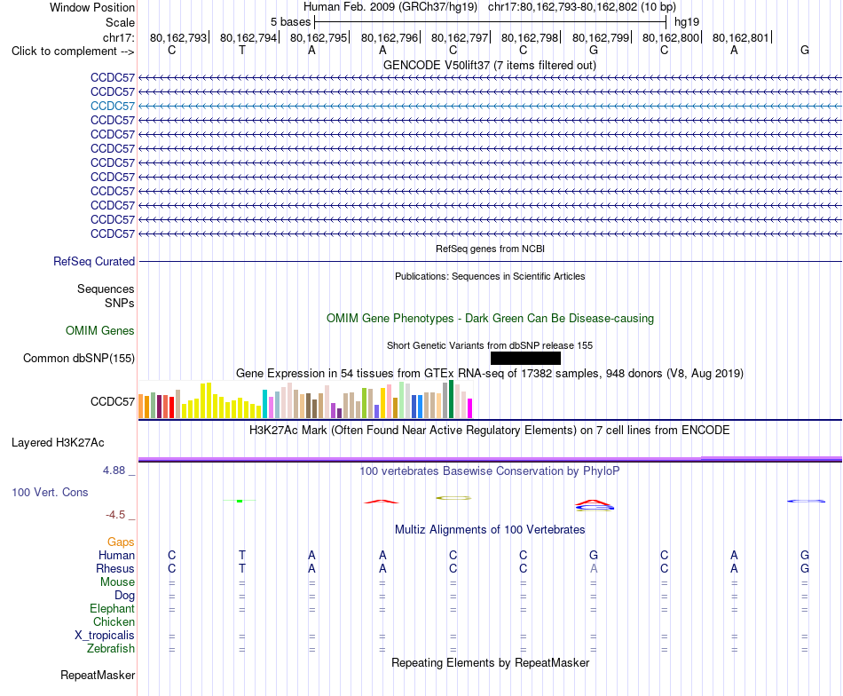Click the 100 Vert. Cons label
The width and height of the screenshot is (843, 696).
50,492
